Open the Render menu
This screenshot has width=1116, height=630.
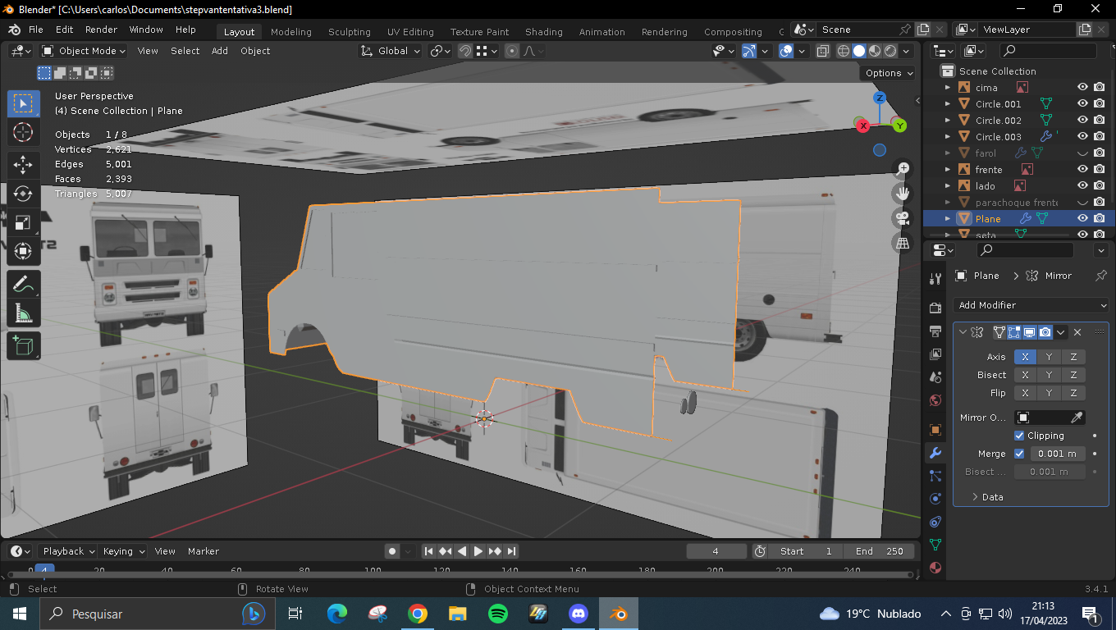(x=101, y=30)
